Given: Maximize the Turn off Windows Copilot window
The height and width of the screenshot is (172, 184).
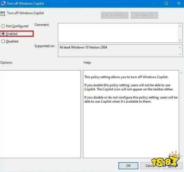Looking at the screenshot, I should (x=166, y=3).
